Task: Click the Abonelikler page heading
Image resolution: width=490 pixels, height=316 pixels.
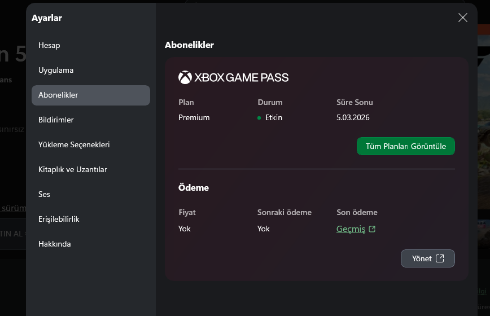Action: tap(189, 45)
